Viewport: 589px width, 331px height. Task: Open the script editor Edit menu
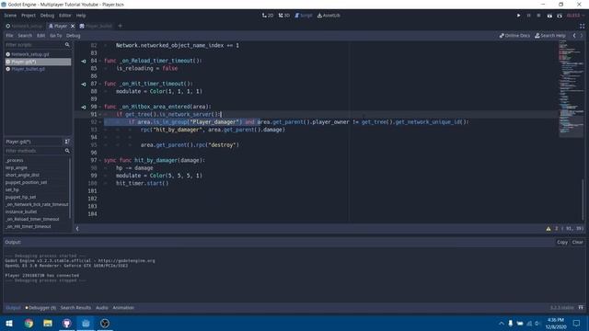[x=40, y=36]
